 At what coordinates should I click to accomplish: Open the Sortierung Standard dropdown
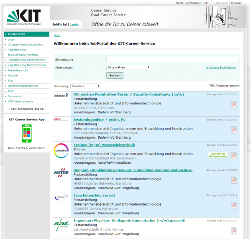coord(86,86)
